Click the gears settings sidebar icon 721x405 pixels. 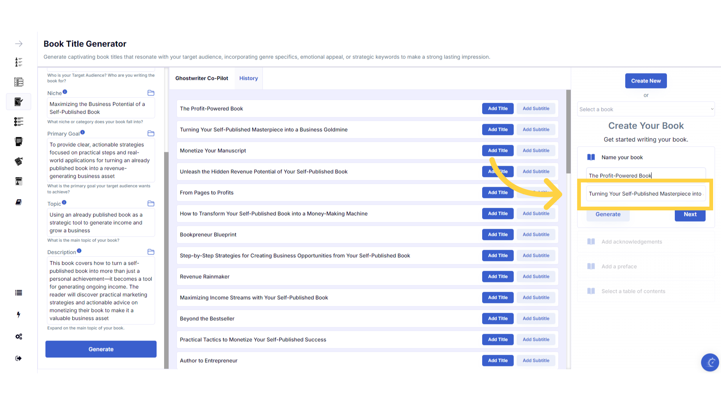(19, 336)
